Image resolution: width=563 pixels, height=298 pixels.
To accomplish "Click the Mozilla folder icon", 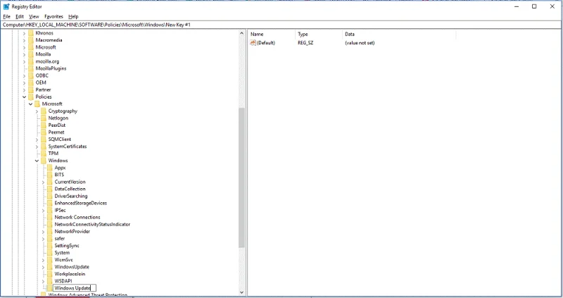I will tap(31, 54).
